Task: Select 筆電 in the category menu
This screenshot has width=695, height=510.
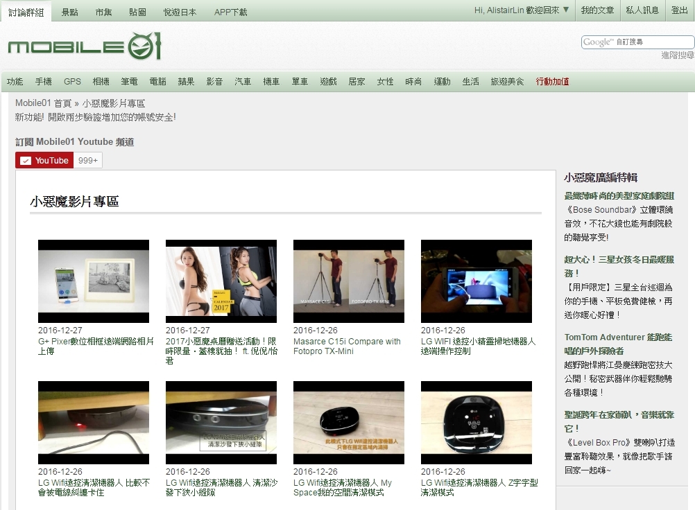Action: tap(130, 82)
